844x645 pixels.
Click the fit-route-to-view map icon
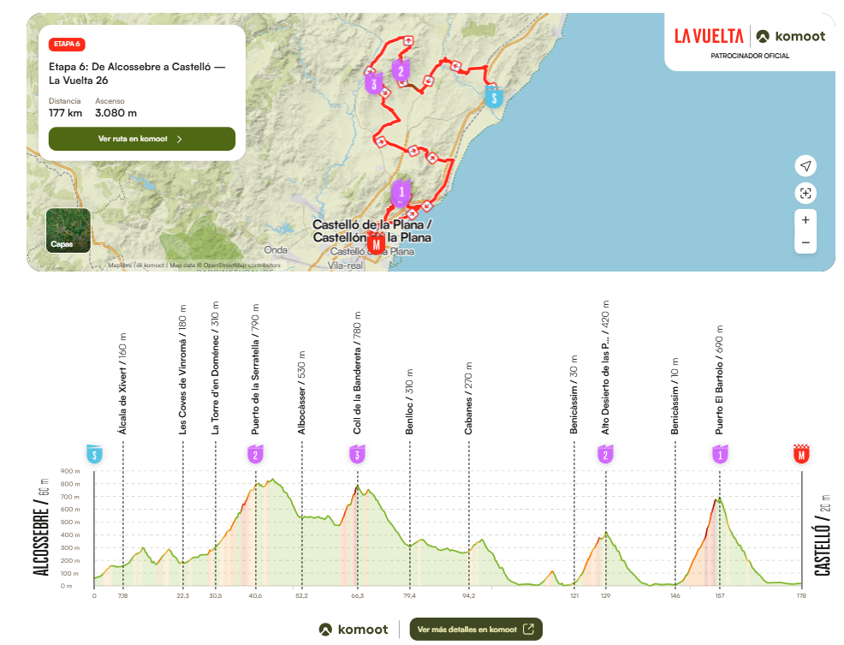click(x=805, y=193)
